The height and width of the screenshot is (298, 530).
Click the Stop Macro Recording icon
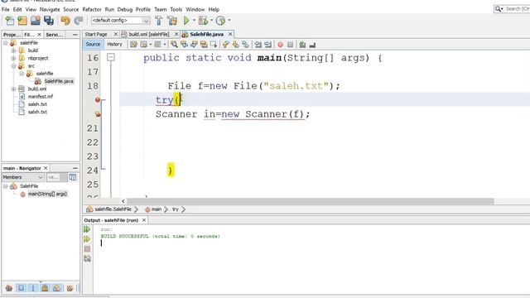click(x=290, y=44)
